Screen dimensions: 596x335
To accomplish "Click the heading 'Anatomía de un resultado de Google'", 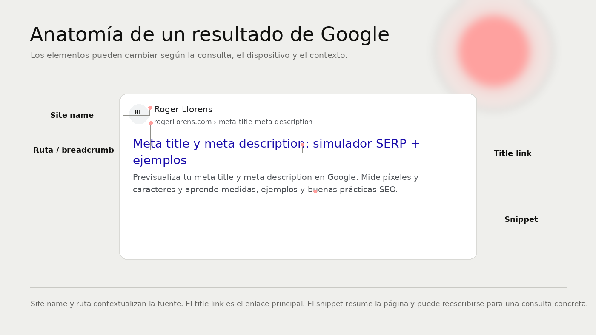I will 209,35.
